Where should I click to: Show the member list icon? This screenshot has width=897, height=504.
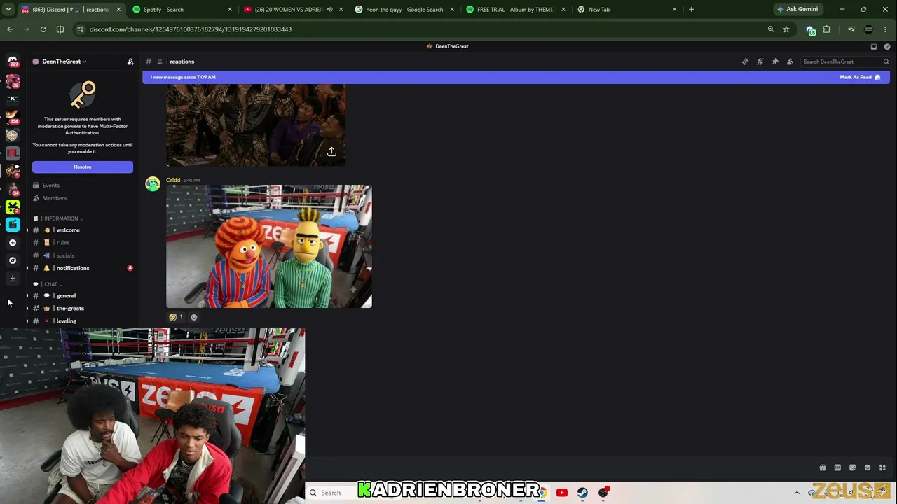click(x=790, y=62)
